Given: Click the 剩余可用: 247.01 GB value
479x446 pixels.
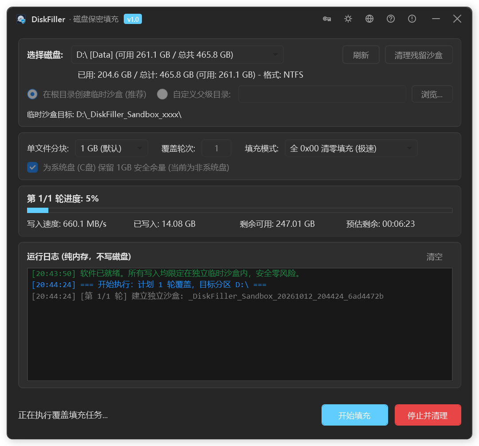Looking at the screenshot, I should 277,224.
